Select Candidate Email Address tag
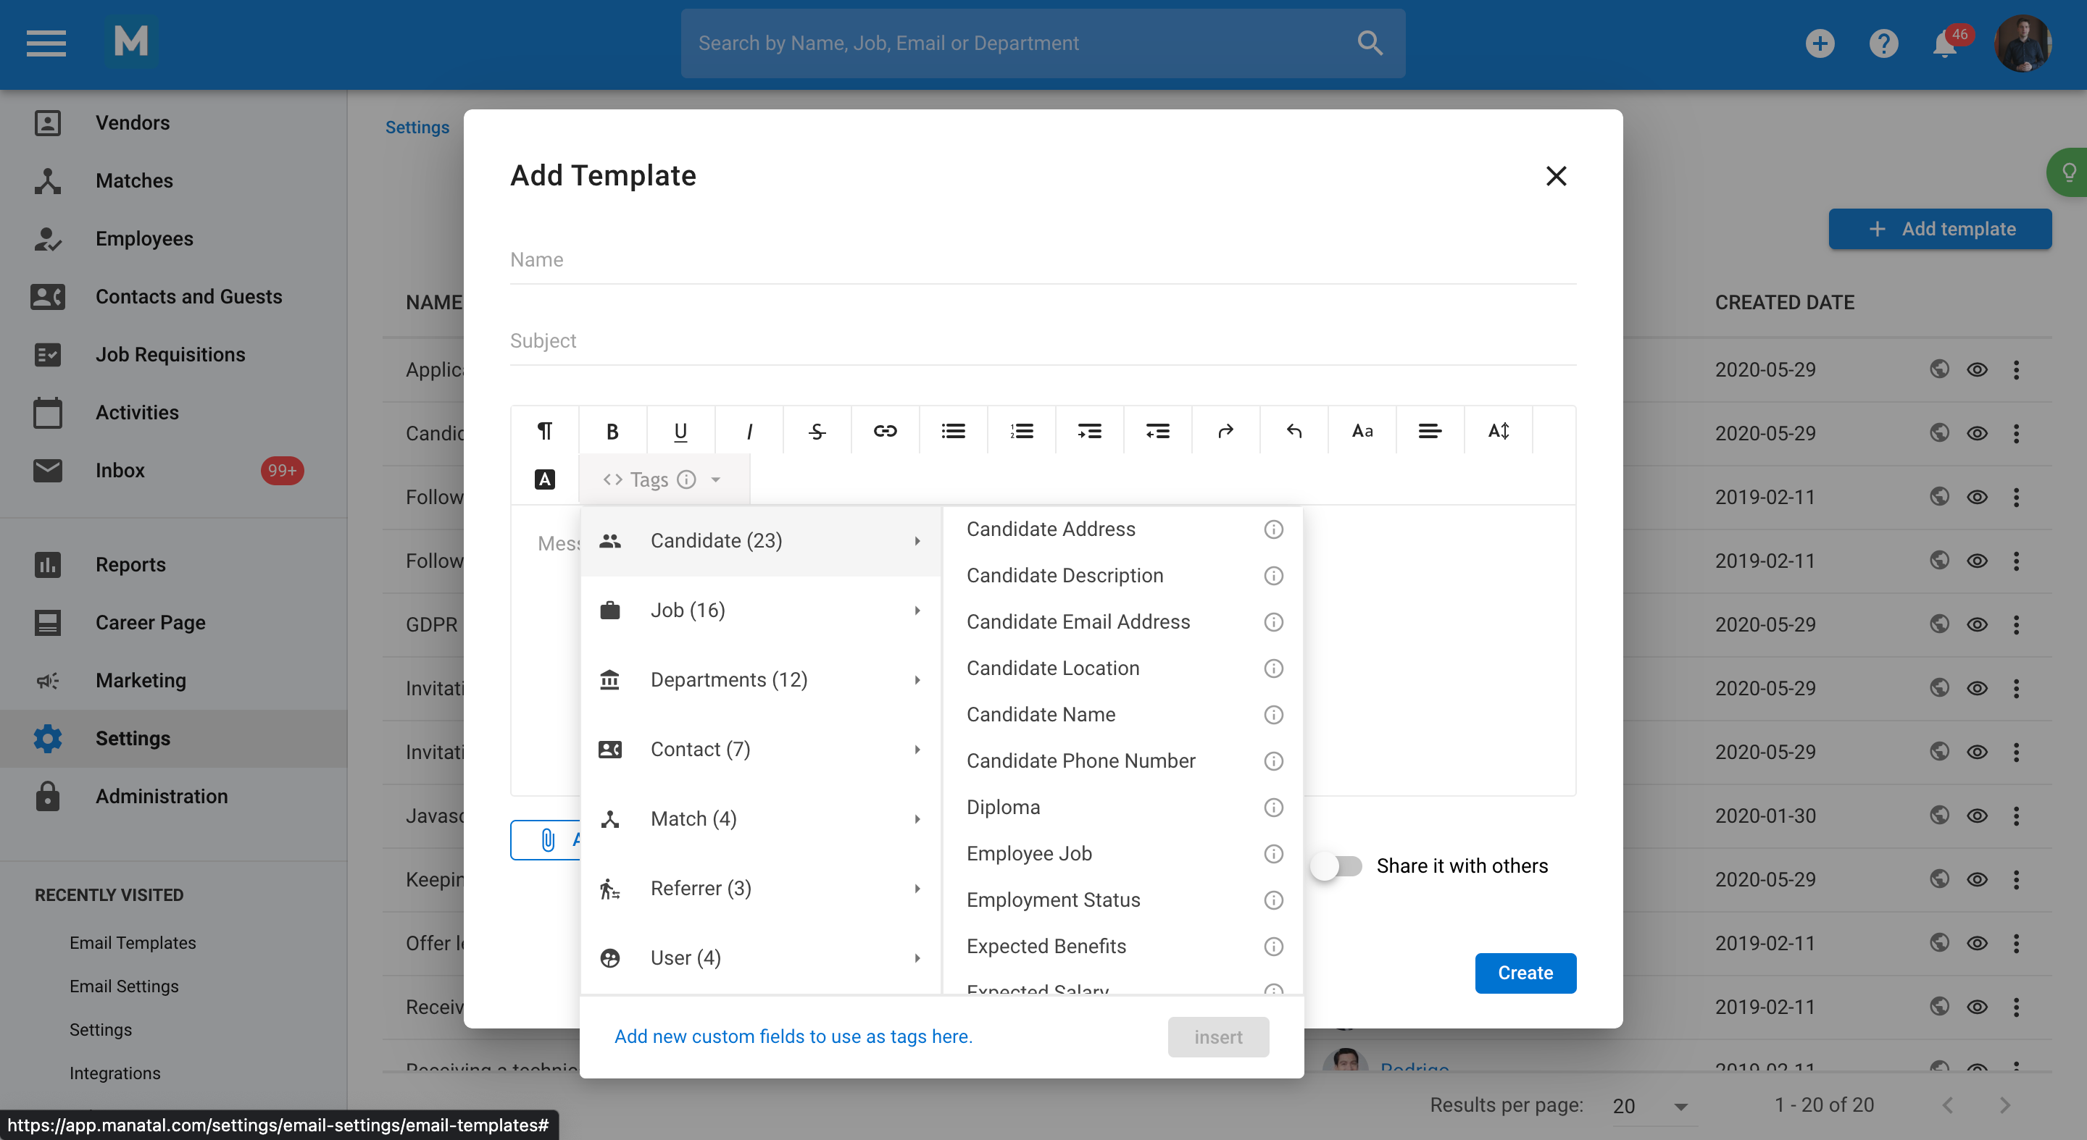This screenshot has width=2087, height=1140. [1078, 622]
